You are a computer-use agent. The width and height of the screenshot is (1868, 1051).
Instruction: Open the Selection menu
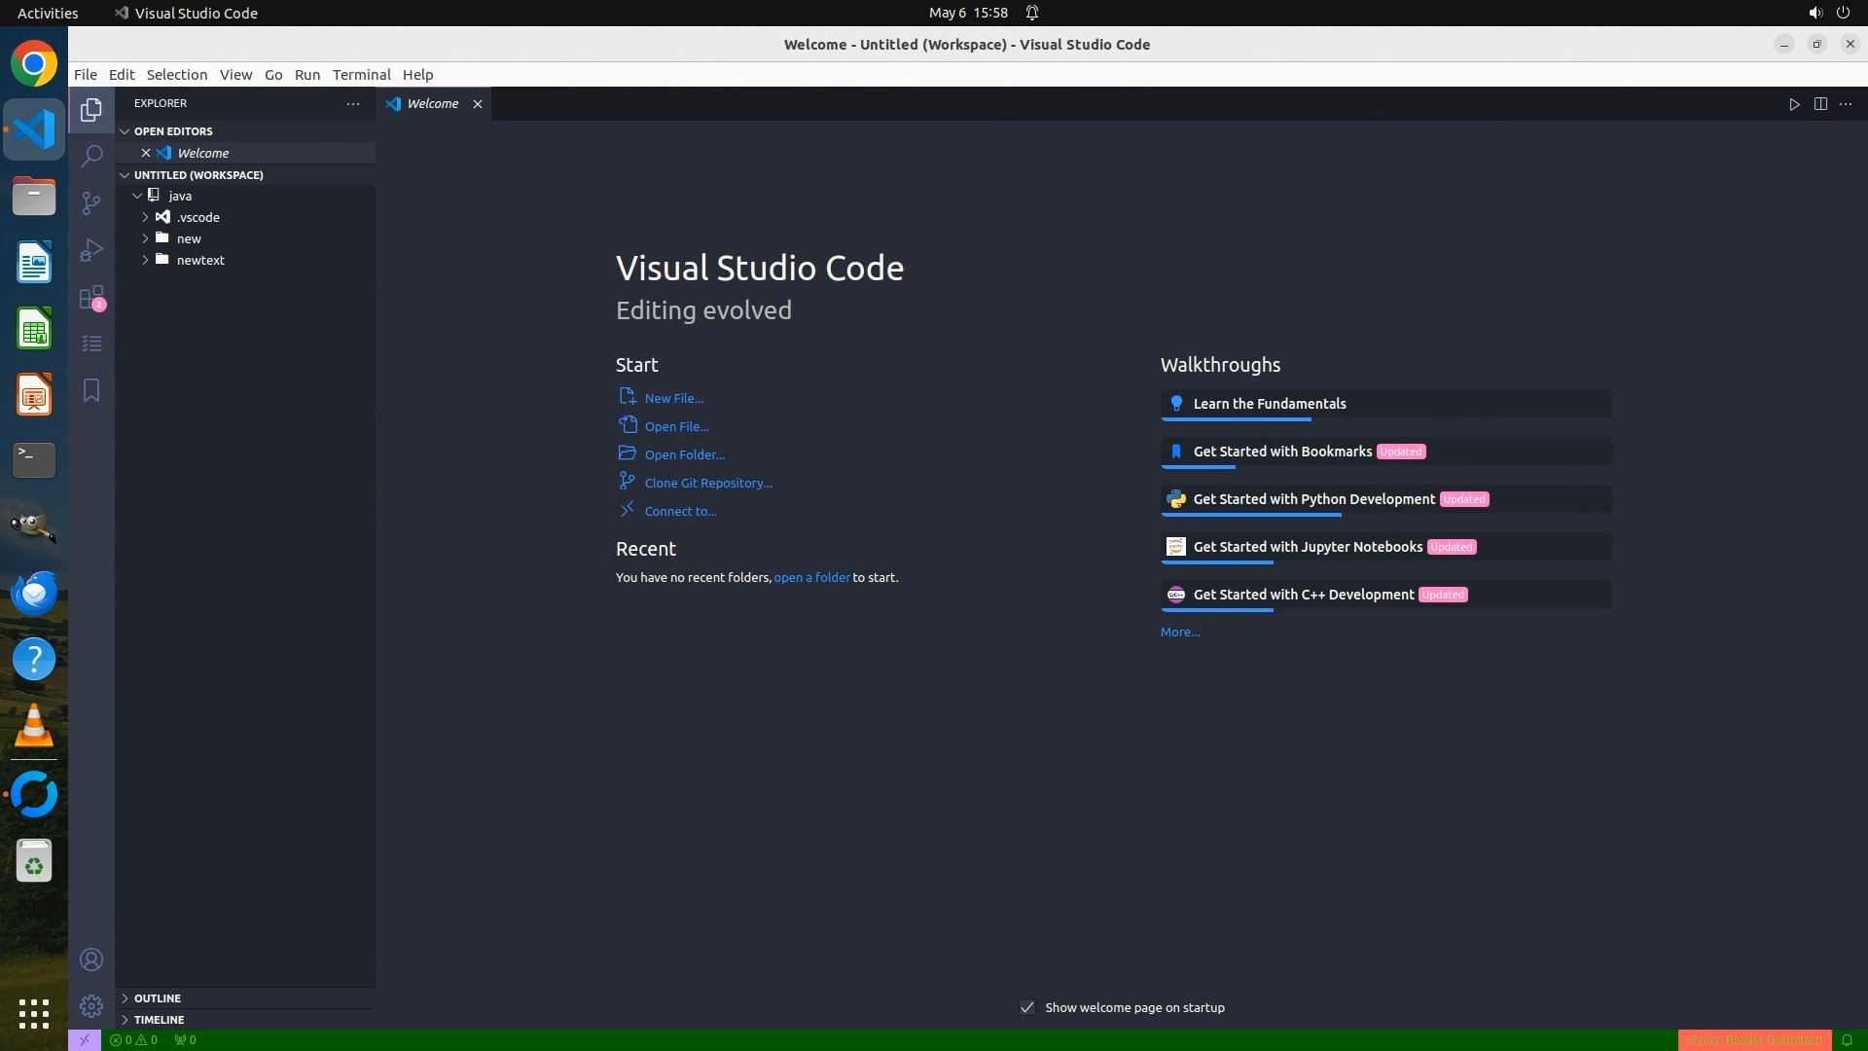click(176, 75)
